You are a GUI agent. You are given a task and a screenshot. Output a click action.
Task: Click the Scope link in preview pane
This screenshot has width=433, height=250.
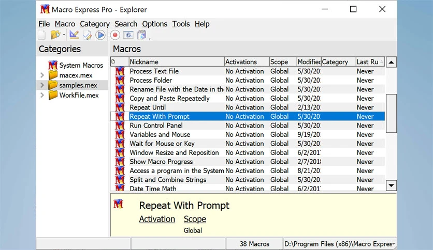pos(195,219)
